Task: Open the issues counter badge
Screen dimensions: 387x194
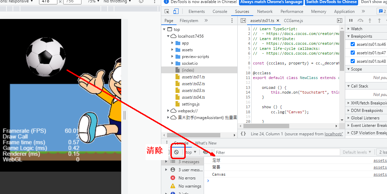Action: [382, 11]
